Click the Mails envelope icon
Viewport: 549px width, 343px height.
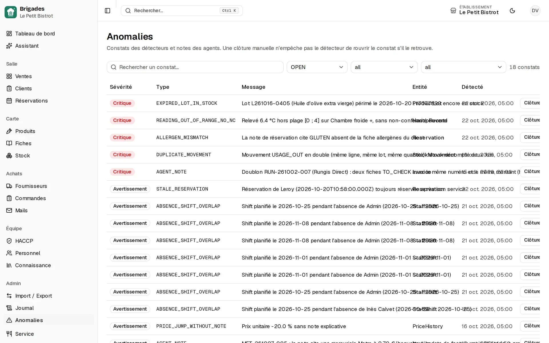point(9,210)
